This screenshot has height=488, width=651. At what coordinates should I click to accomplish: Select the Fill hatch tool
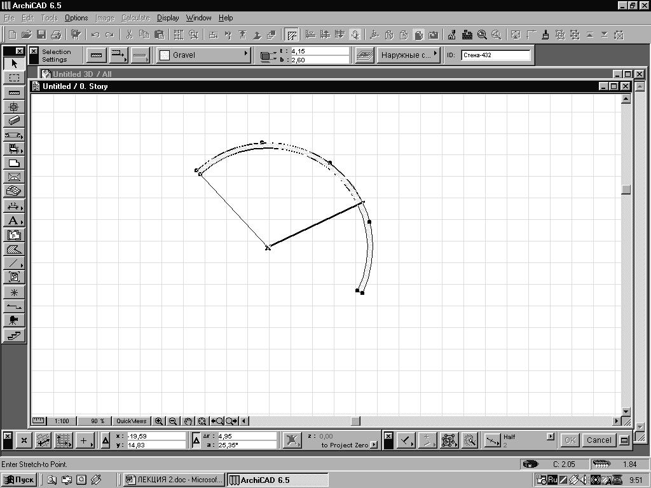[14, 249]
